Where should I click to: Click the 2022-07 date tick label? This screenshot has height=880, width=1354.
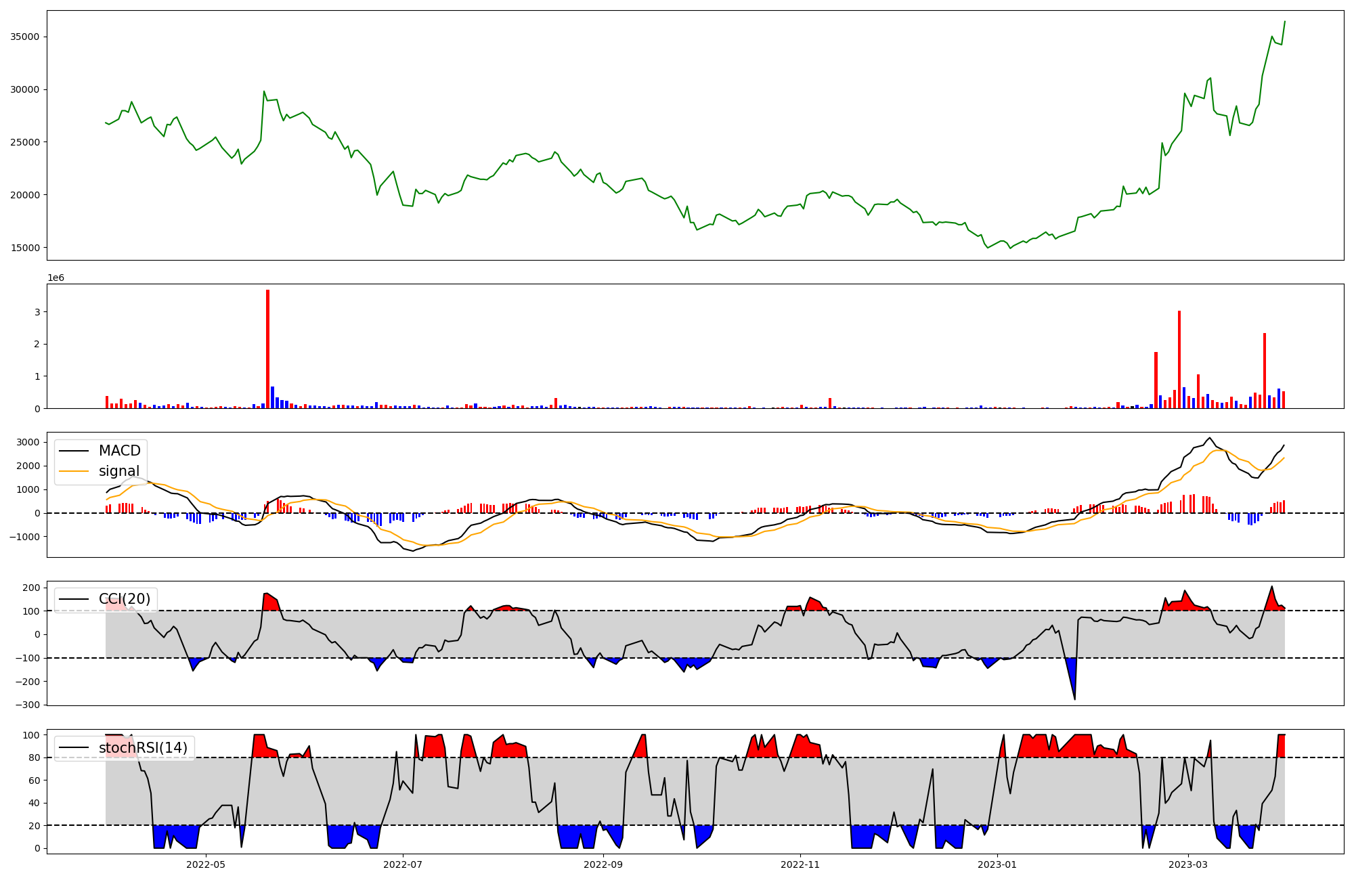coord(403,864)
